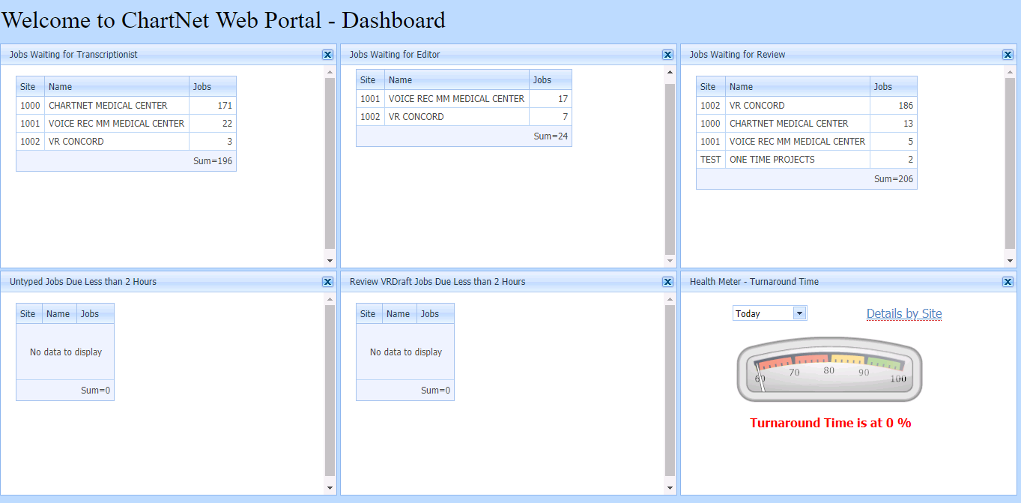This screenshot has height=503, width=1021.
Task: Click scroll-down arrow in Untyped Jobs panel
Action: 330,488
